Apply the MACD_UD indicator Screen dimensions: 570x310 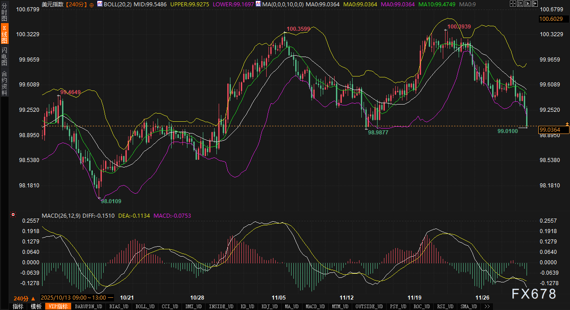coord(315,306)
